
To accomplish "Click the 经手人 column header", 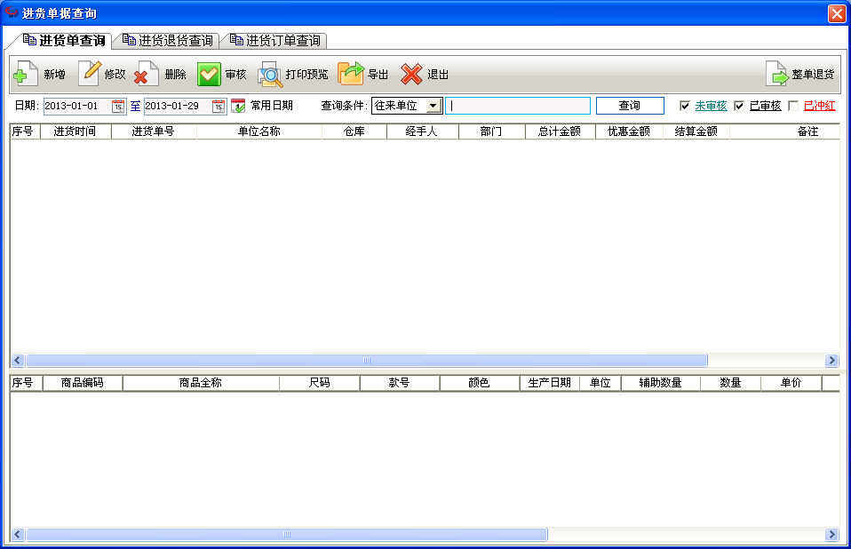I will (x=422, y=131).
